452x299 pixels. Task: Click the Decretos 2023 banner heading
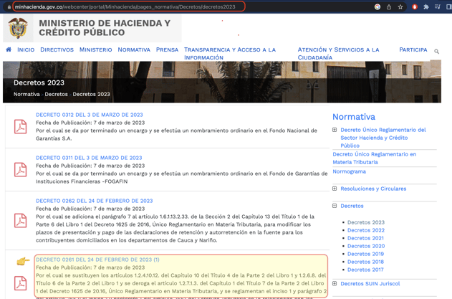(x=39, y=83)
